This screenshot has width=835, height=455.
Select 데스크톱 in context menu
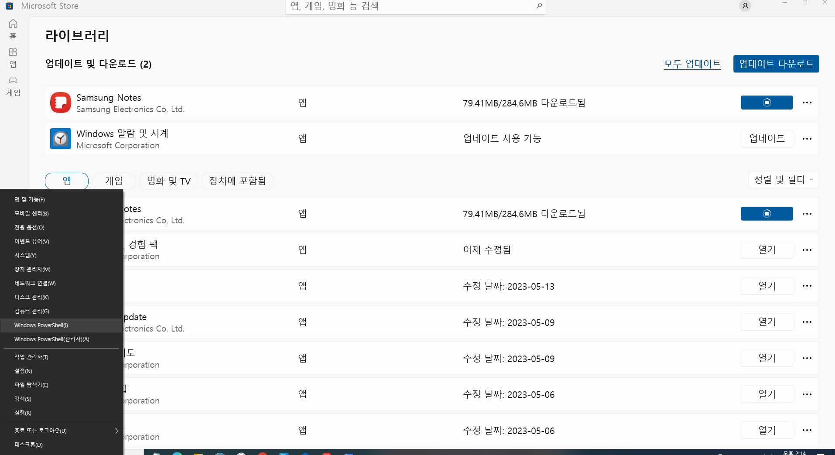(62, 445)
